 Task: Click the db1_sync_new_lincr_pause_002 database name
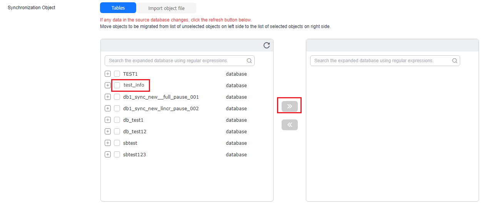(x=161, y=108)
